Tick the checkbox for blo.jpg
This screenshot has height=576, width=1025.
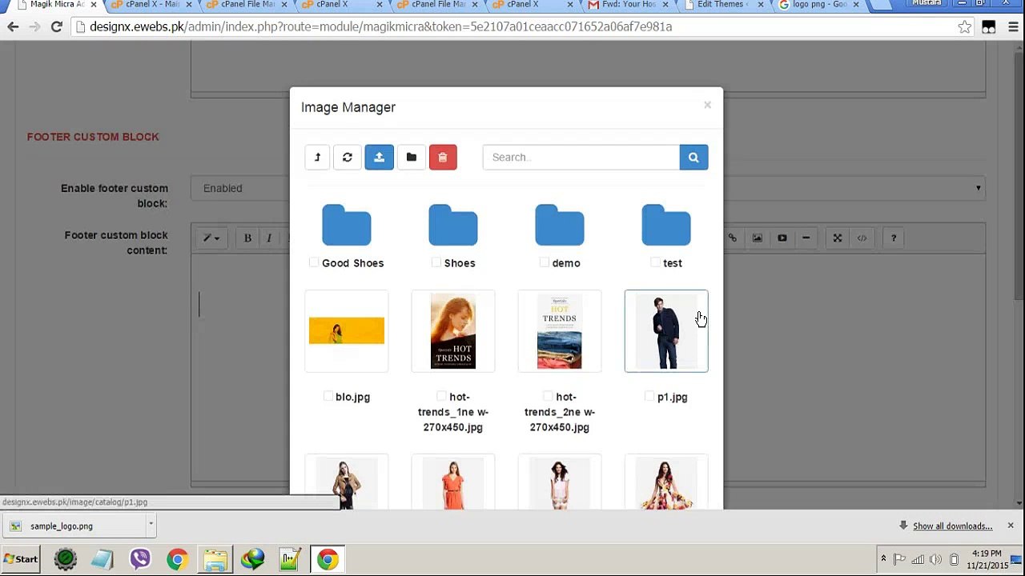pyautogui.click(x=328, y=396)
